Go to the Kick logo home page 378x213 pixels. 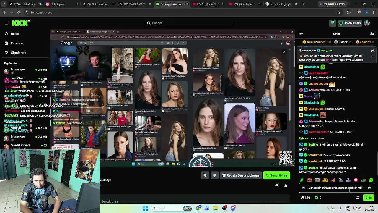tap(22, 23)
